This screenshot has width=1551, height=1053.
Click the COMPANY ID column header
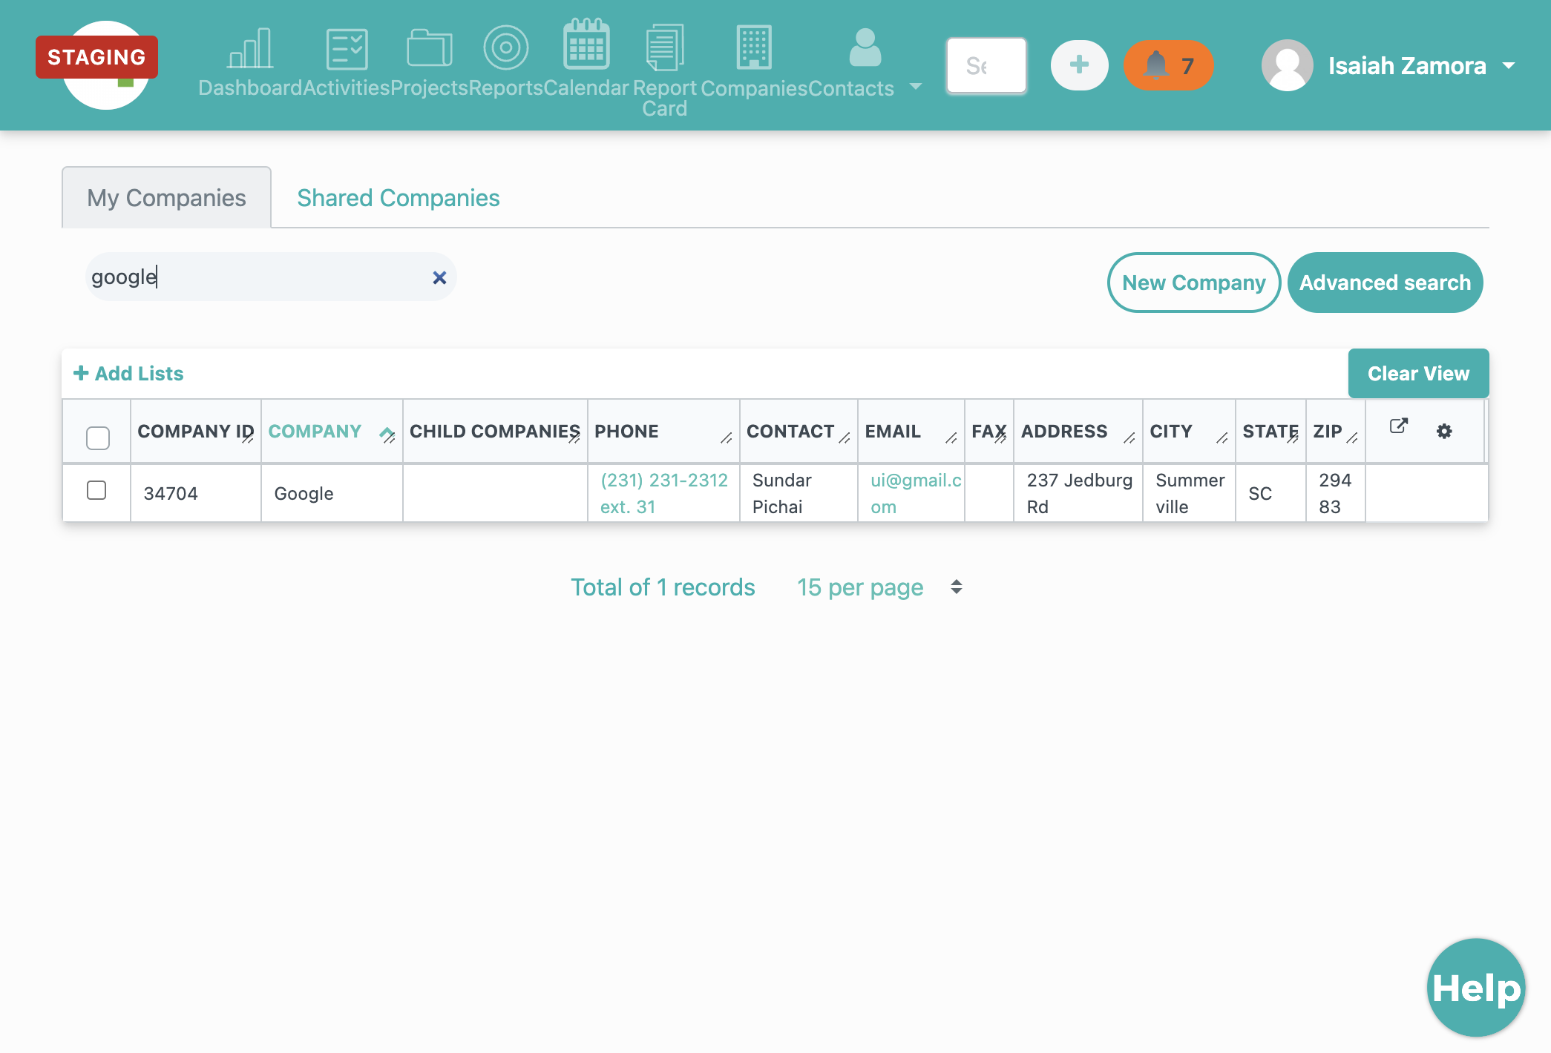pyautogui.click(x=195, y=432)
